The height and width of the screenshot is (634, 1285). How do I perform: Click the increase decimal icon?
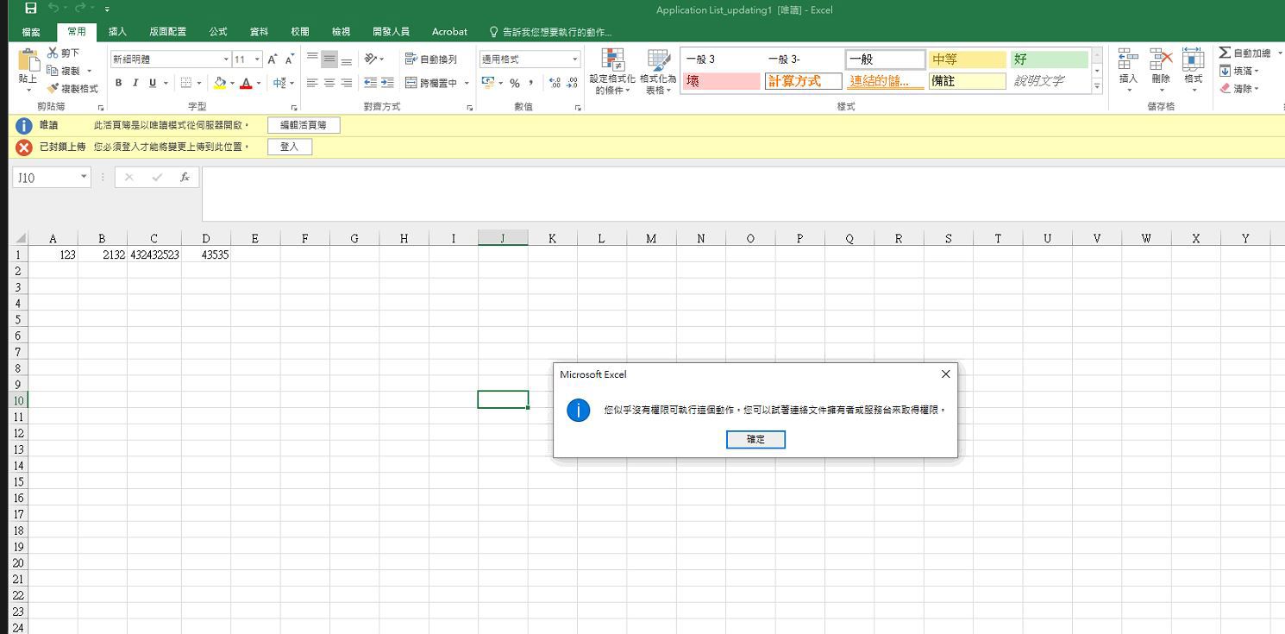click(x=555, y=83)
